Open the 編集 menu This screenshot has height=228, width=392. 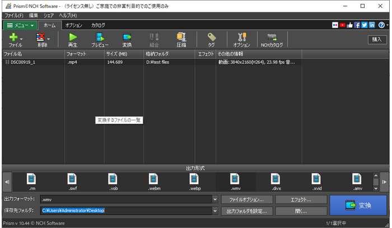(34, 15)
